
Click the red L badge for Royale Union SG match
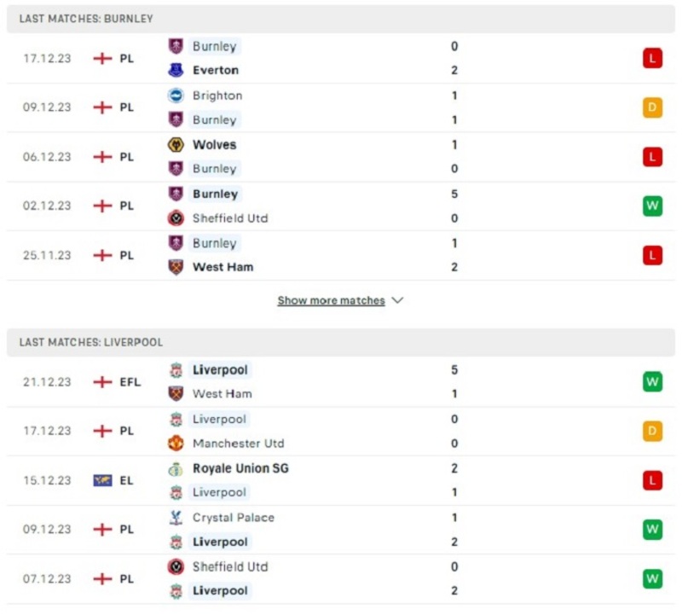tap(652, 480)
